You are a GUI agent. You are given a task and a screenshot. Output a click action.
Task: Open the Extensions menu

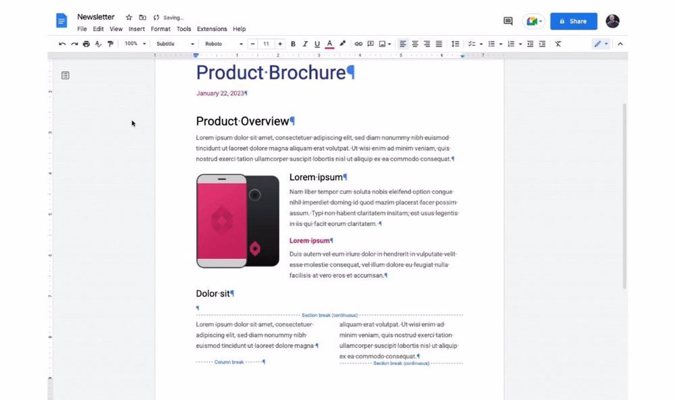(x=211, y=29)
